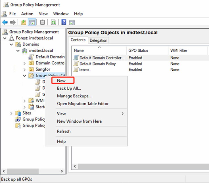Collapse the Domains tree node
This screenshot has height=183, width=209.
click(11, 44)
